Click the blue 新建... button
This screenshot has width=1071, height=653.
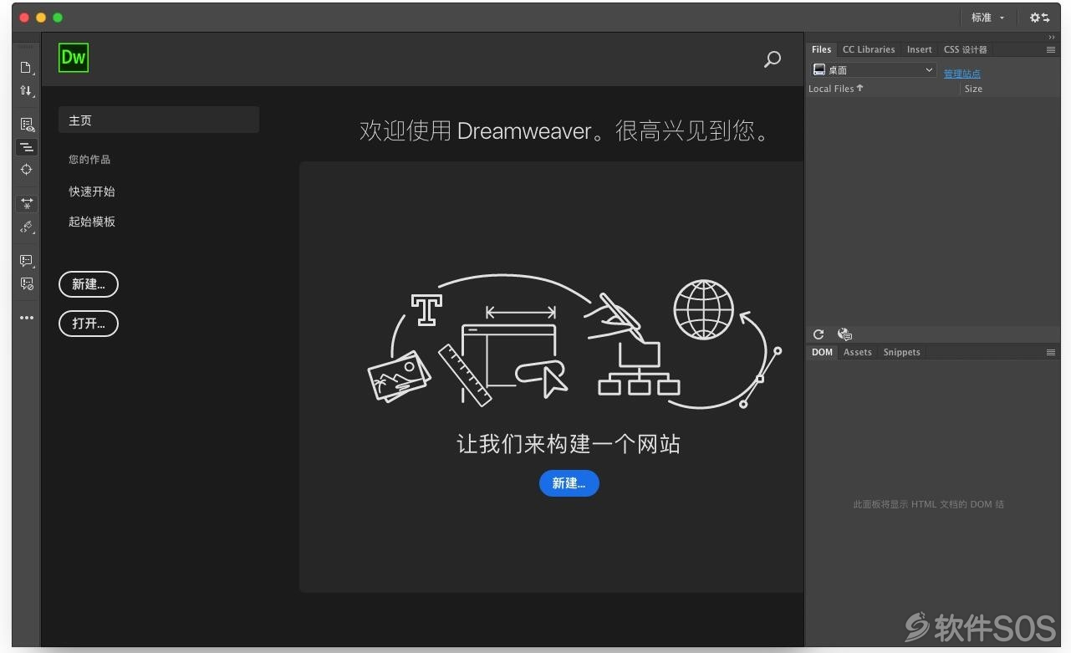[x=569, y=483]
